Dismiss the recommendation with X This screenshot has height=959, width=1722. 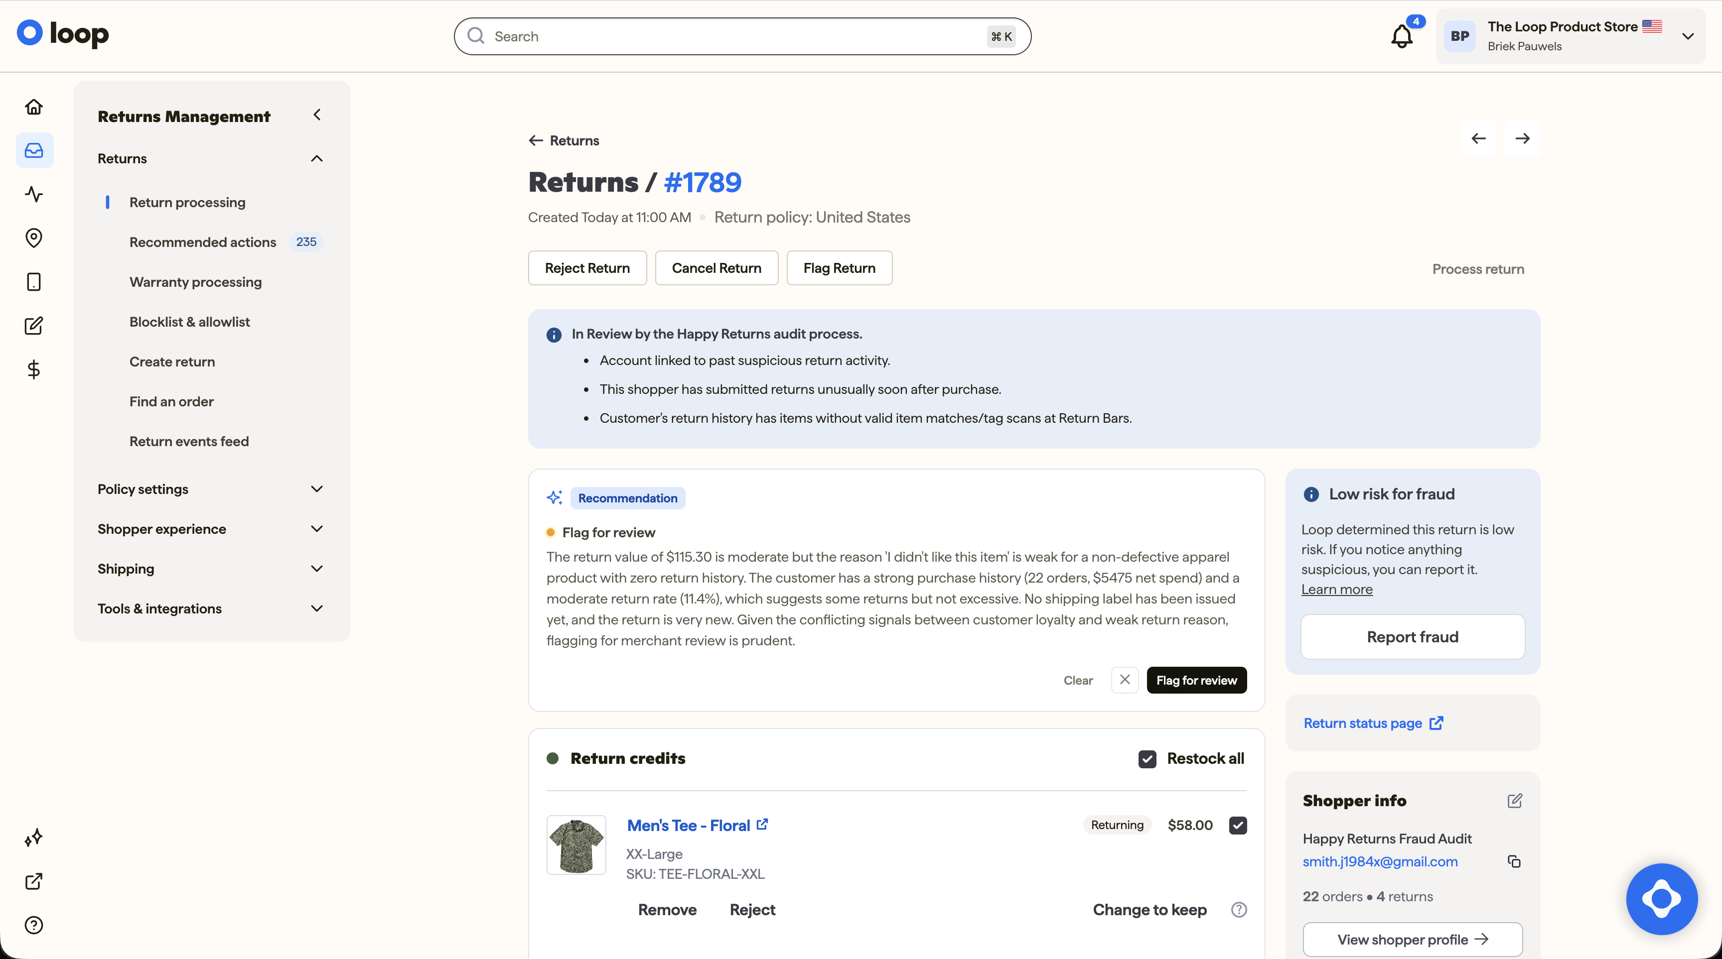(x=1125, y=680)
